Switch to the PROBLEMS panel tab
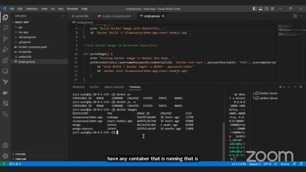306x172 pixels. click(78, 87)
